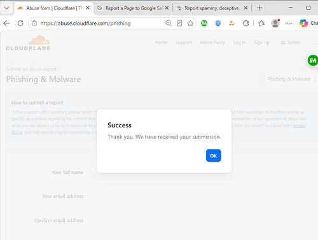Click the Your full name field
This screenshot has width=318, height=240.
202,173
